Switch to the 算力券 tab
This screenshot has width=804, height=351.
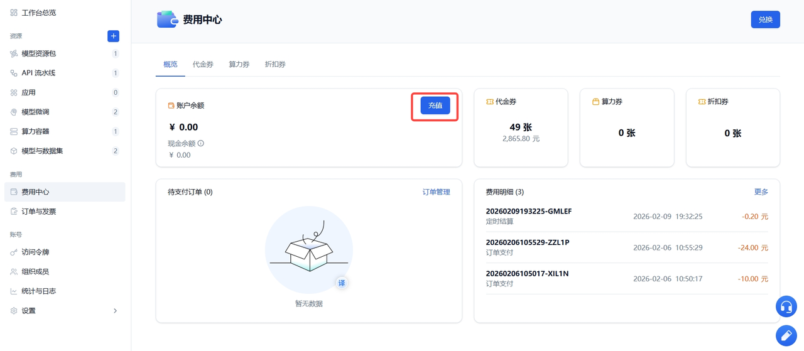[x=239, y=64]
